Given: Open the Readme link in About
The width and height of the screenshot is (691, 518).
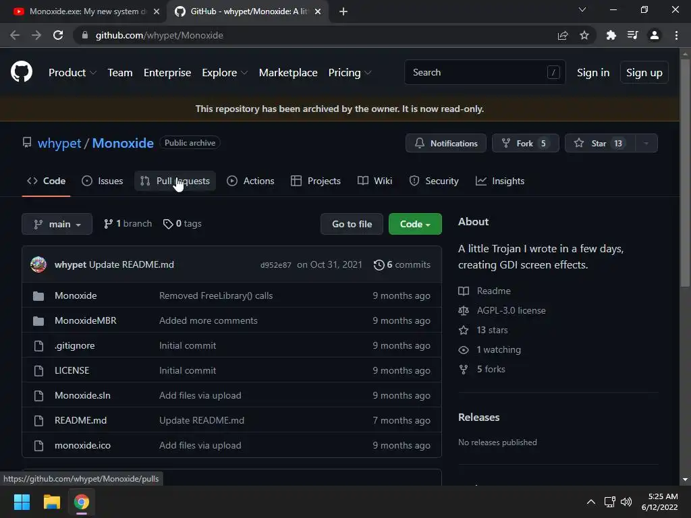Looking at the screenshot, I should pyautogui.click(x=485, y=291).
